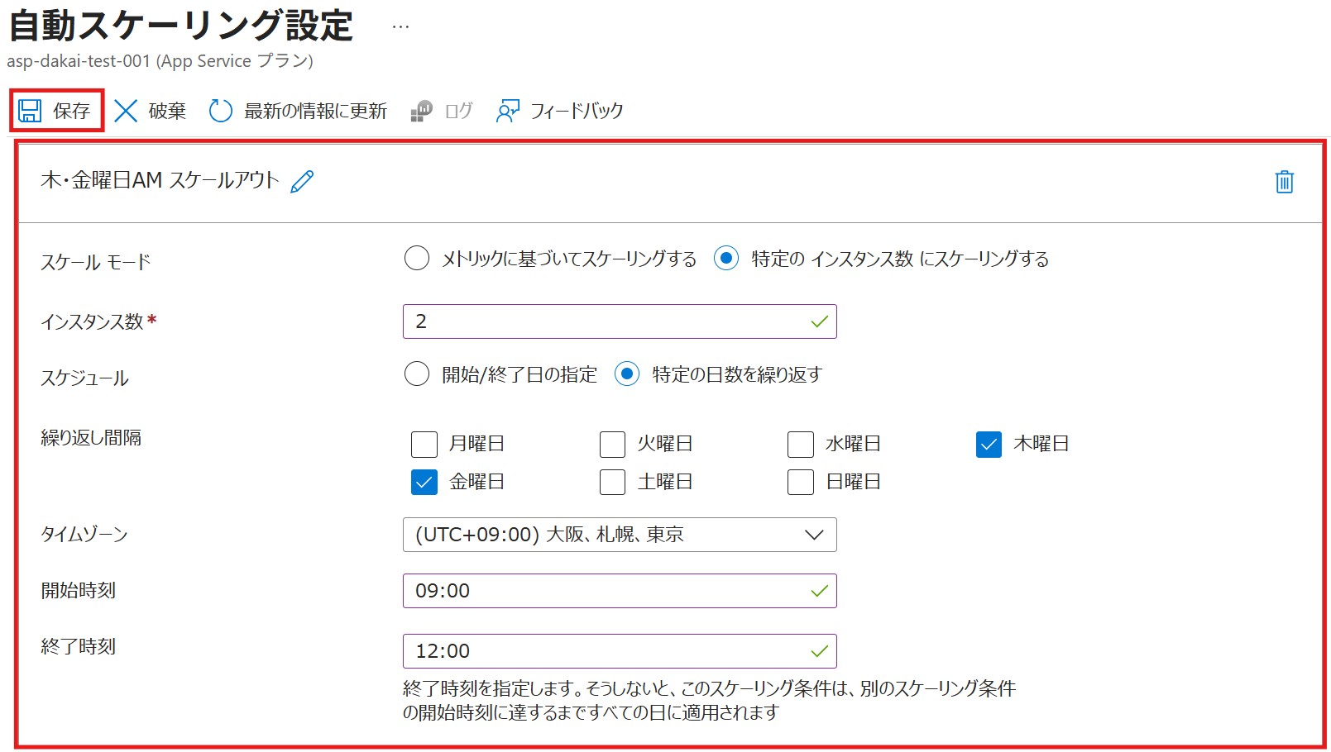Select 特定のインスタンス数にスケーリングする radio button

(x=726, y=259)
